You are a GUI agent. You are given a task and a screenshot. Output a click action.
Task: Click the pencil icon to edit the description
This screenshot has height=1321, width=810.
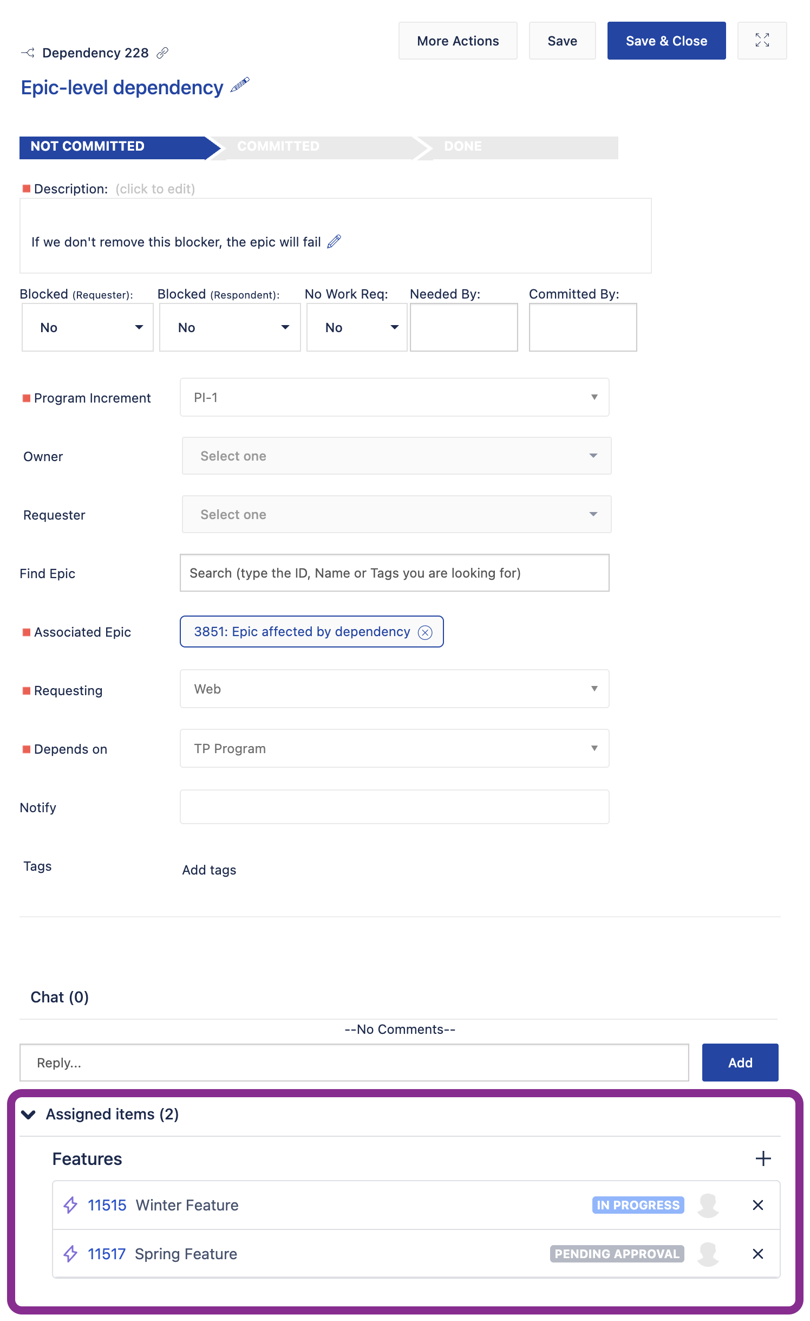(334, 241)
